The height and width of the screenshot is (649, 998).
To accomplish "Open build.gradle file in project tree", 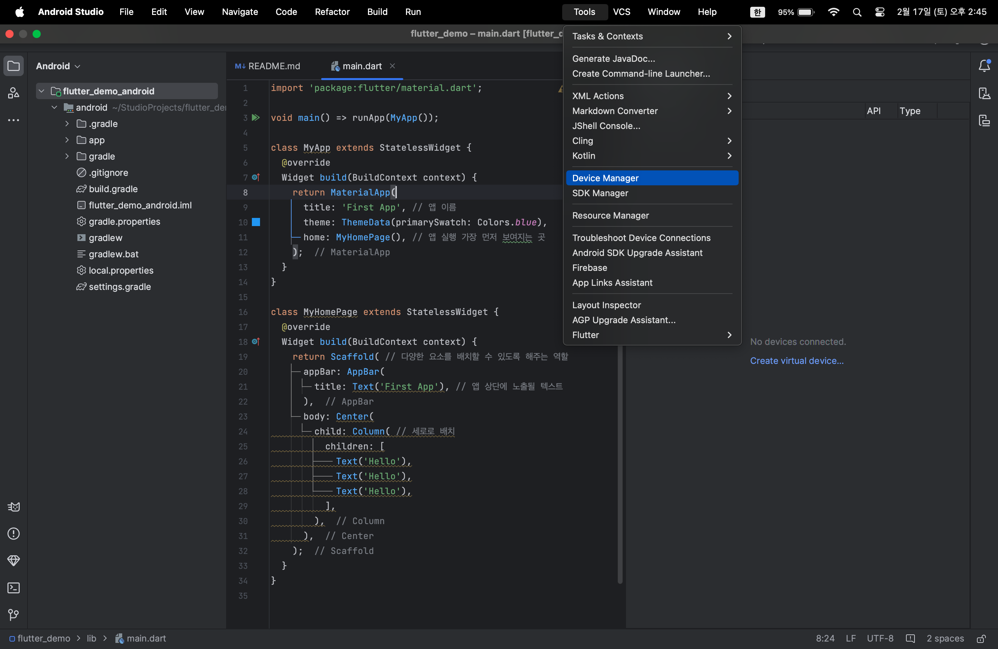I will click(113, 189).
